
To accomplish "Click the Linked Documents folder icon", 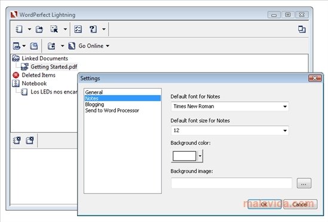I will click(16, 58).
